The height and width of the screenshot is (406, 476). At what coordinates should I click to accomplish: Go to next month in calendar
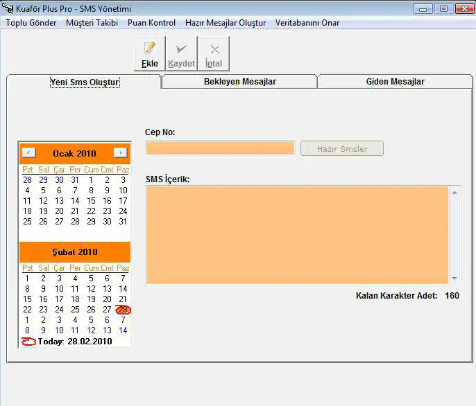pos(121,152)
